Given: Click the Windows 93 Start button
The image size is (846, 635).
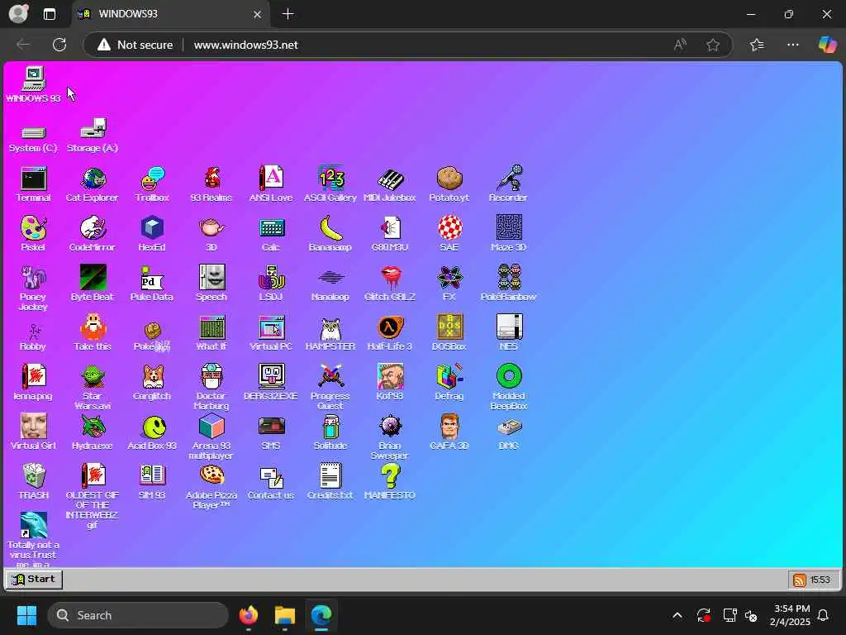Looking at the screenshot, I should coord(34,580).
